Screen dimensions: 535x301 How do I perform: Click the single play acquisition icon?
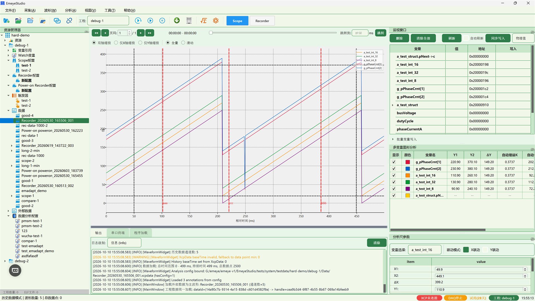click(150, 21)
